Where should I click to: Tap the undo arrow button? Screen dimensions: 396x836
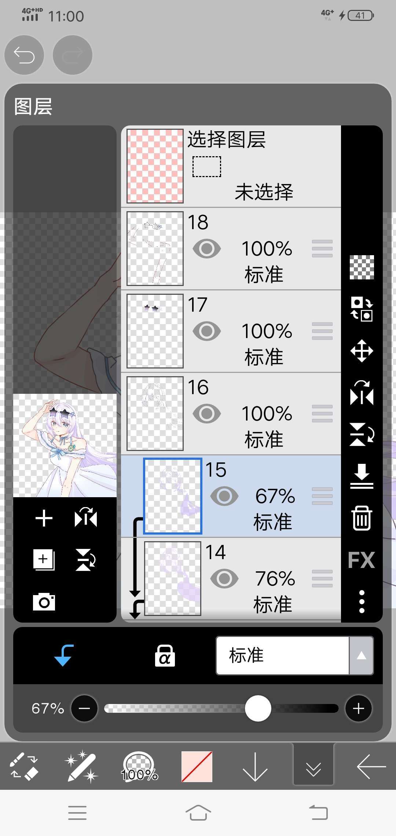click(x=24, y=55)
